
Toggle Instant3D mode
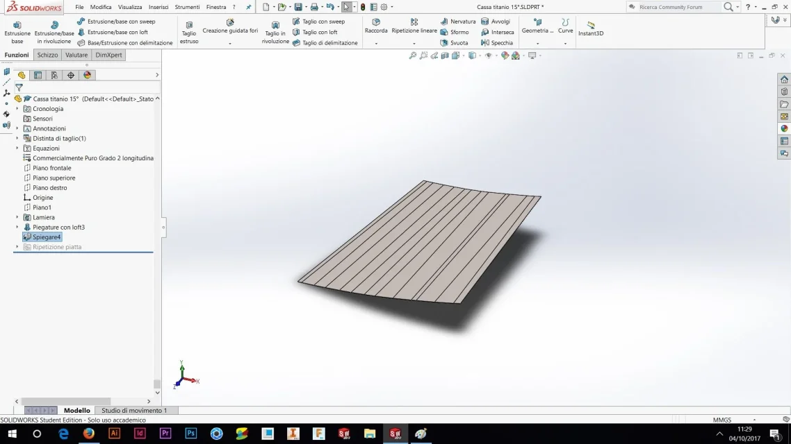591,28
